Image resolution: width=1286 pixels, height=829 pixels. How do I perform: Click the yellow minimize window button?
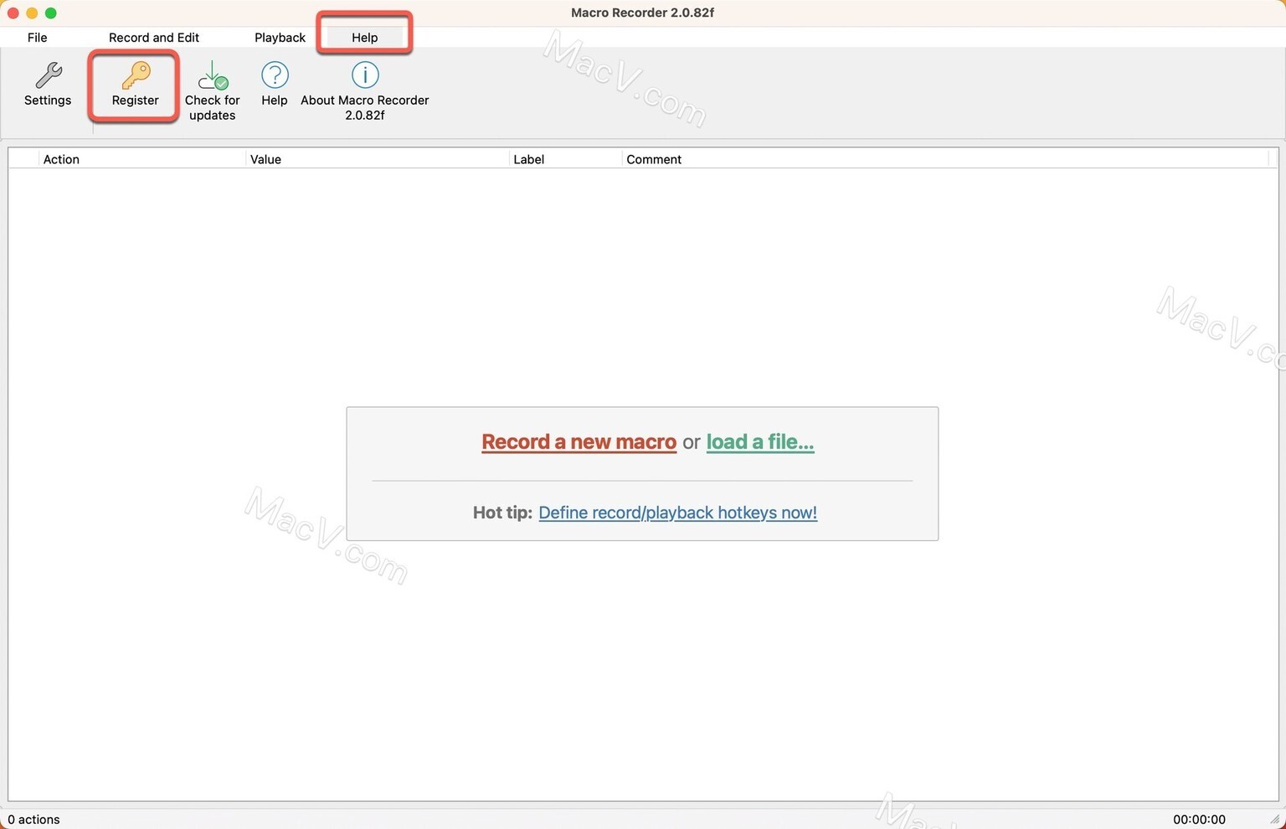tap(32, 13)
